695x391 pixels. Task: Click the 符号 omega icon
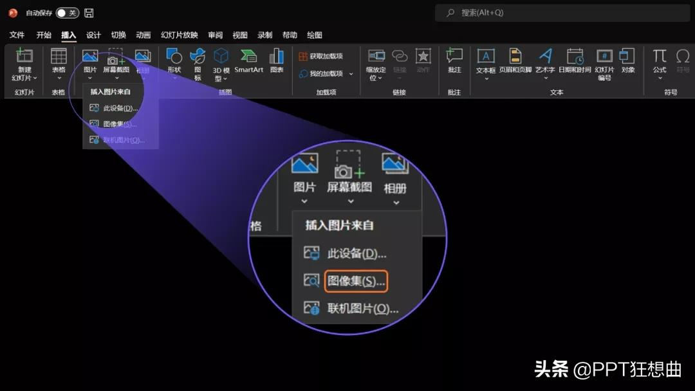[683, 56]
